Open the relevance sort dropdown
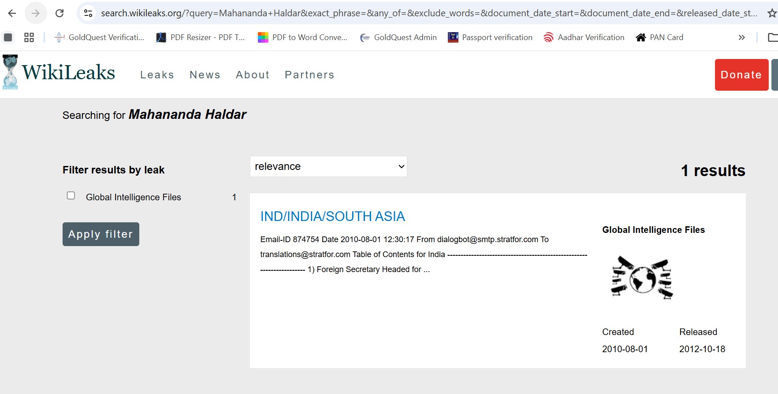This screenshot has height=394, width=778. (328, 166)
